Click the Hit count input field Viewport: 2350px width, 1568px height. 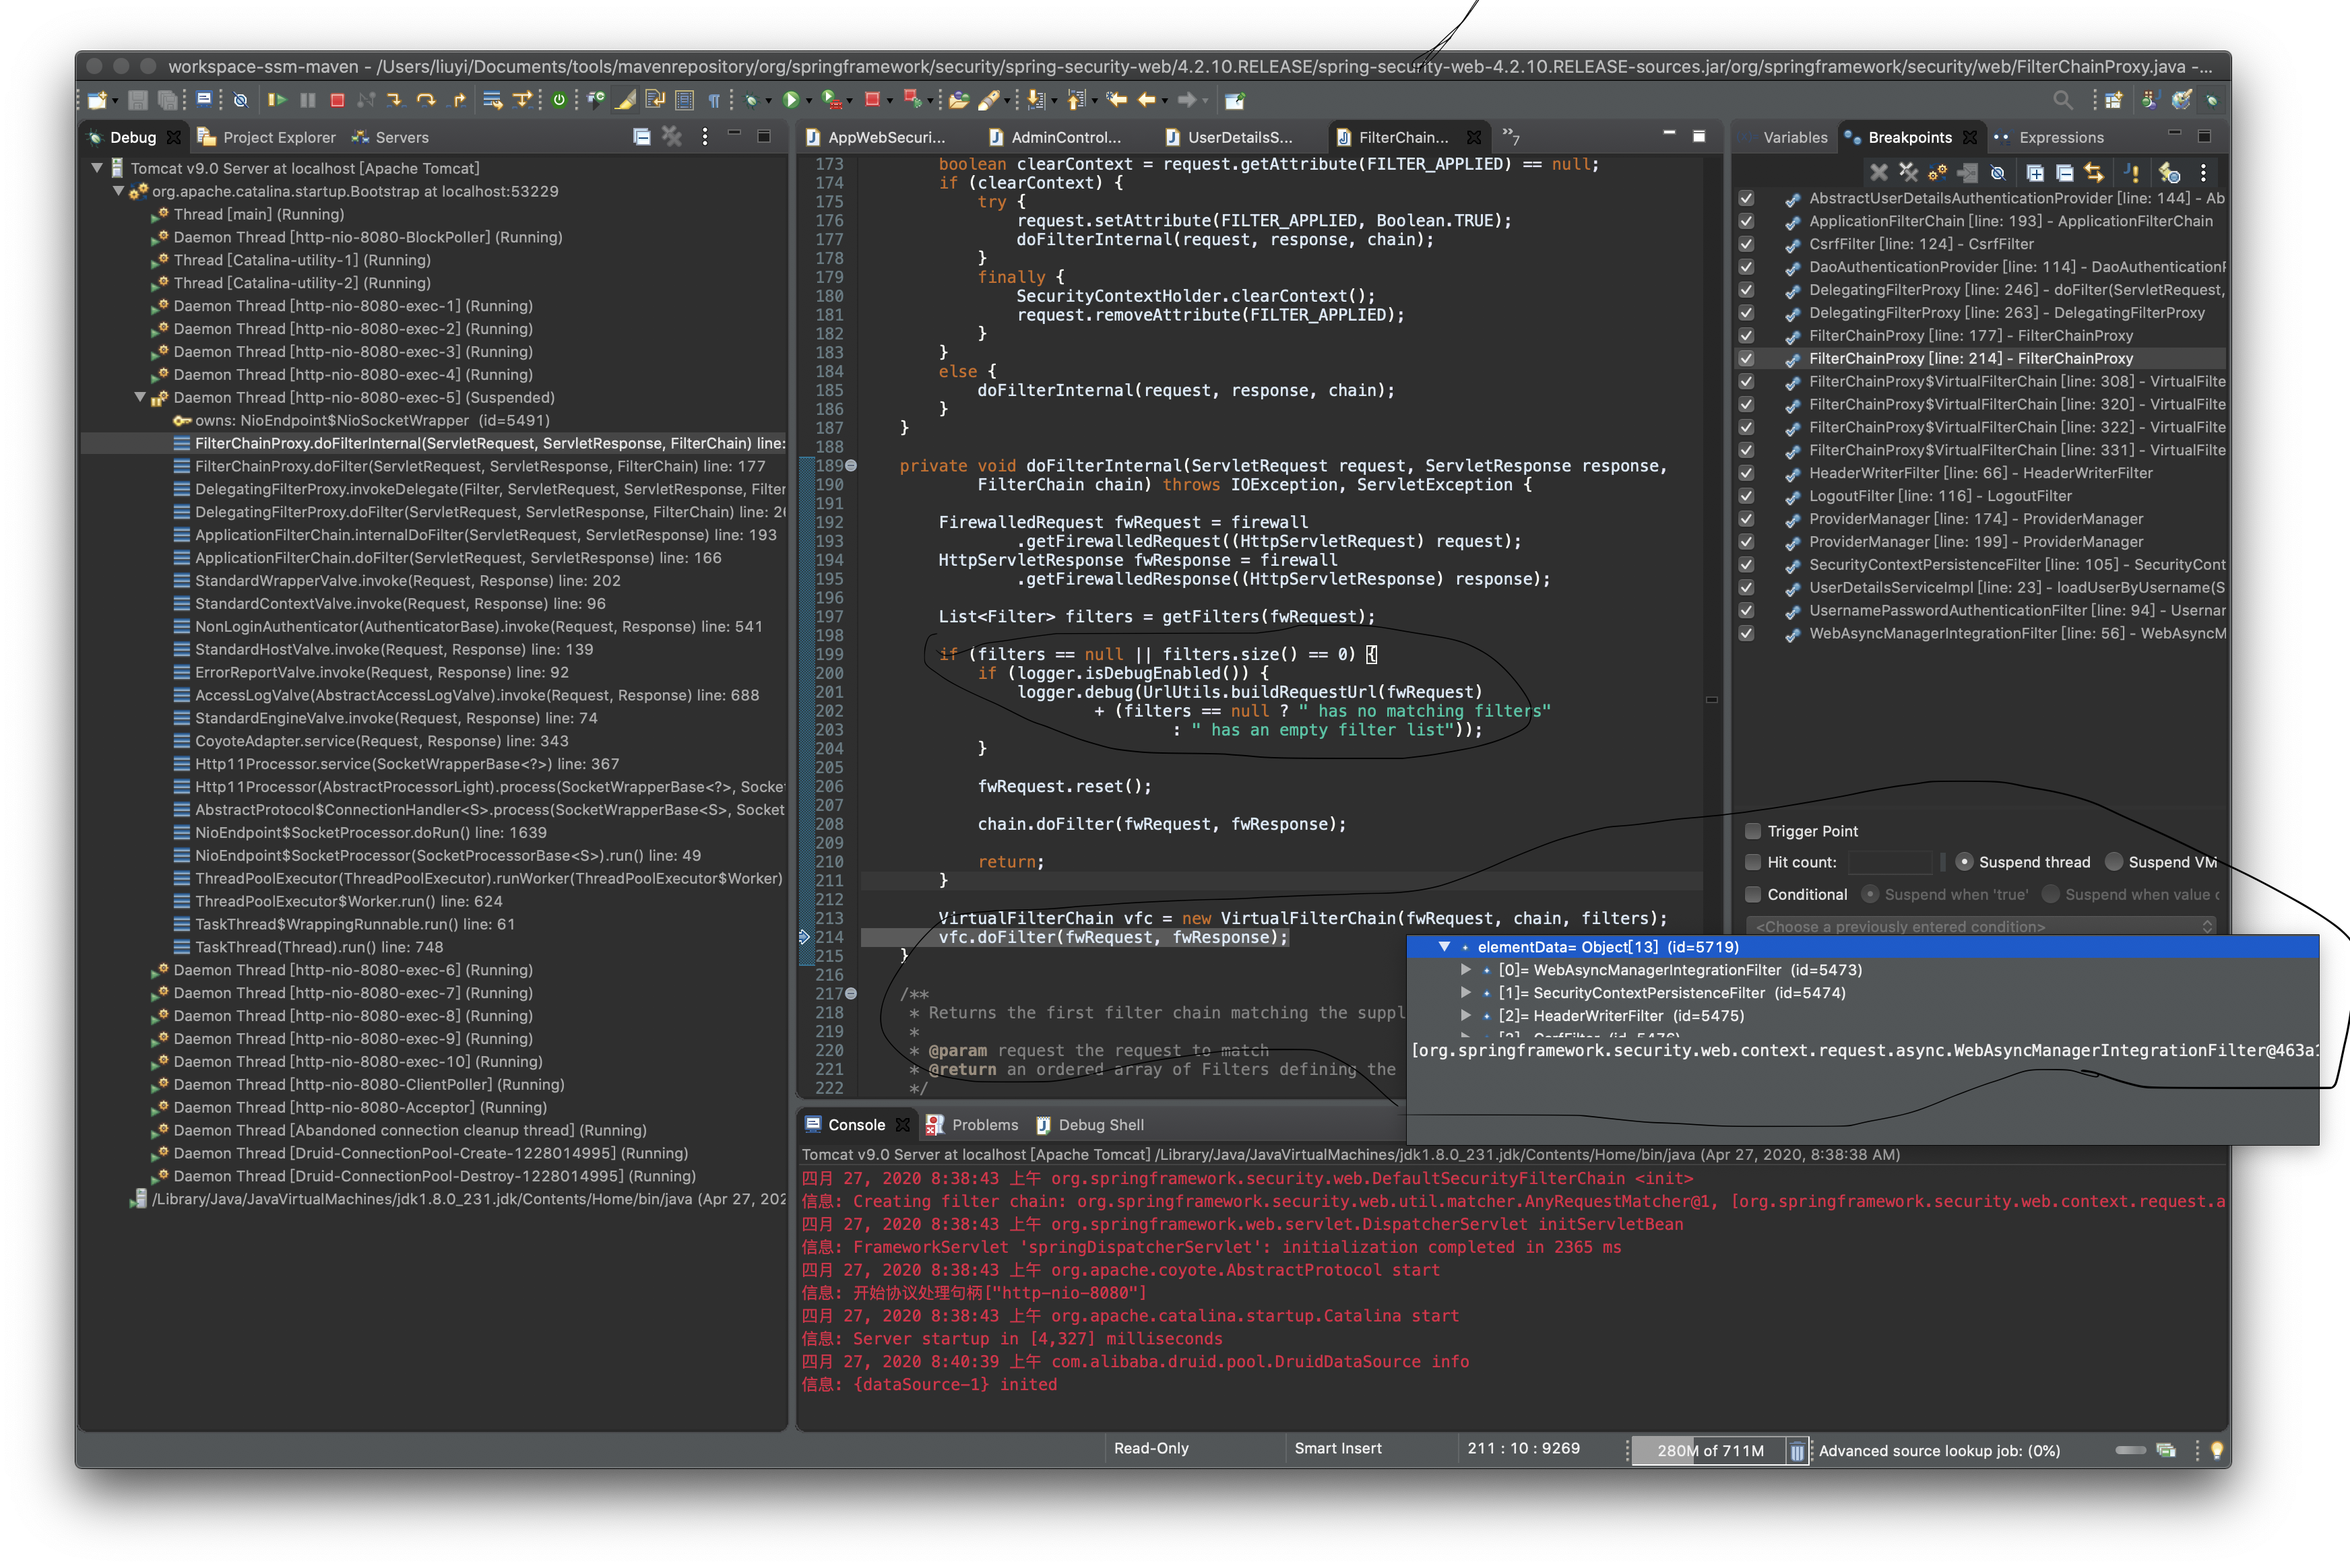(1890, 862)
